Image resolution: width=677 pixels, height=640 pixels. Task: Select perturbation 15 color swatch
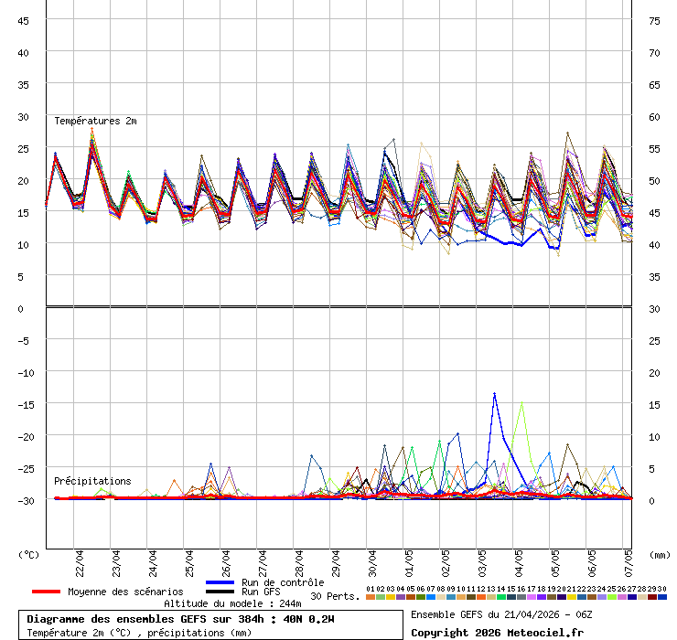point(510,597)
